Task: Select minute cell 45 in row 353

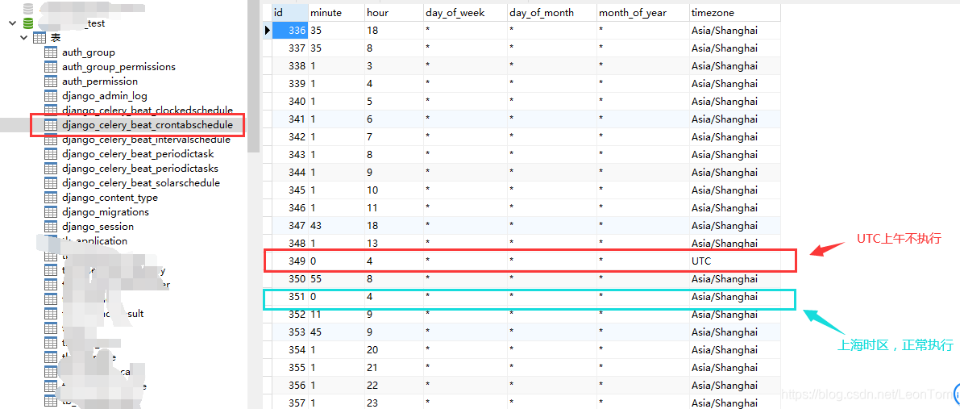Action: coord(336,332)
